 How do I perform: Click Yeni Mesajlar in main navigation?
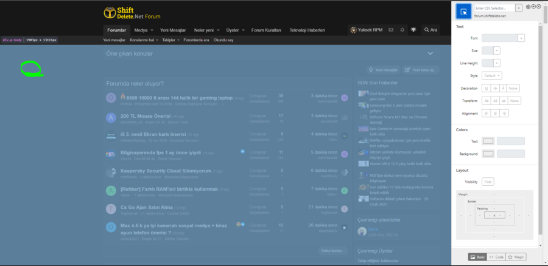173,30
